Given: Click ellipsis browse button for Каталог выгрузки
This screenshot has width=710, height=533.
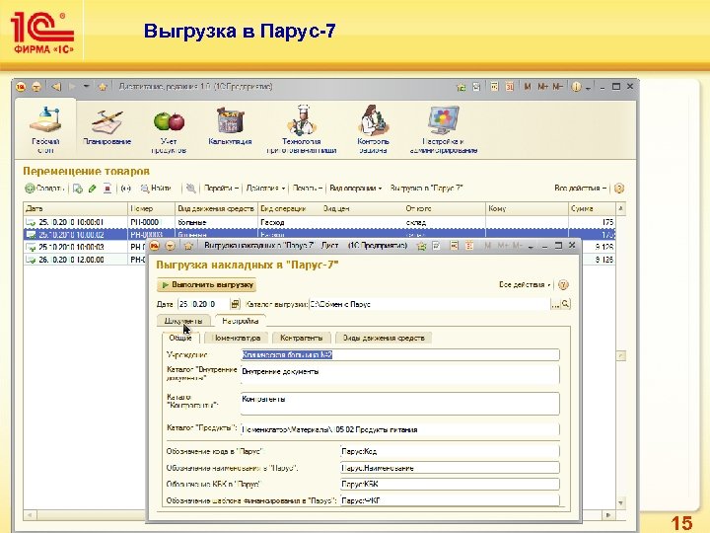Looking at the screenshot, I should tap(555, 304).
